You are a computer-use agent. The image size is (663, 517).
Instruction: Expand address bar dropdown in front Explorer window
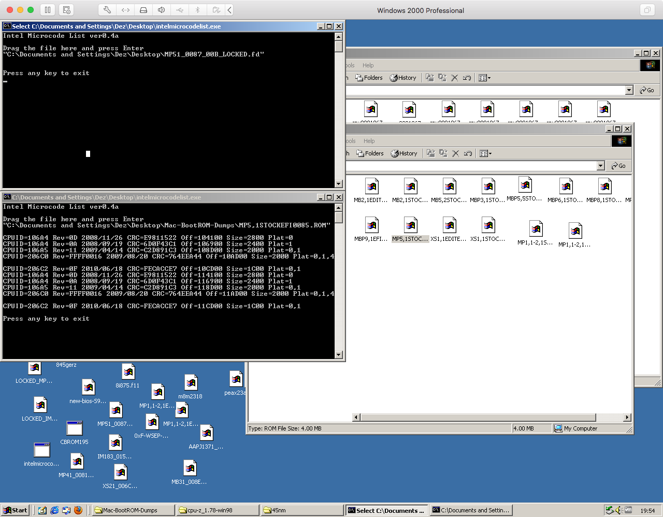coord(601,166)
